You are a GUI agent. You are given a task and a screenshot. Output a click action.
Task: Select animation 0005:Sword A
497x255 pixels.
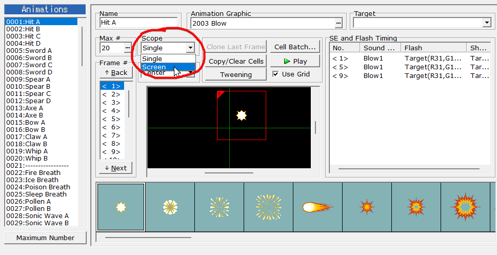pos(41,50)
